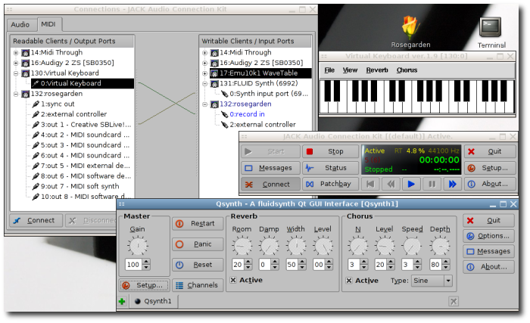Click Master Gain dial

[x=138, y=246]
